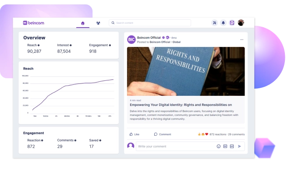Click the Comments info icon

[75, 141]
